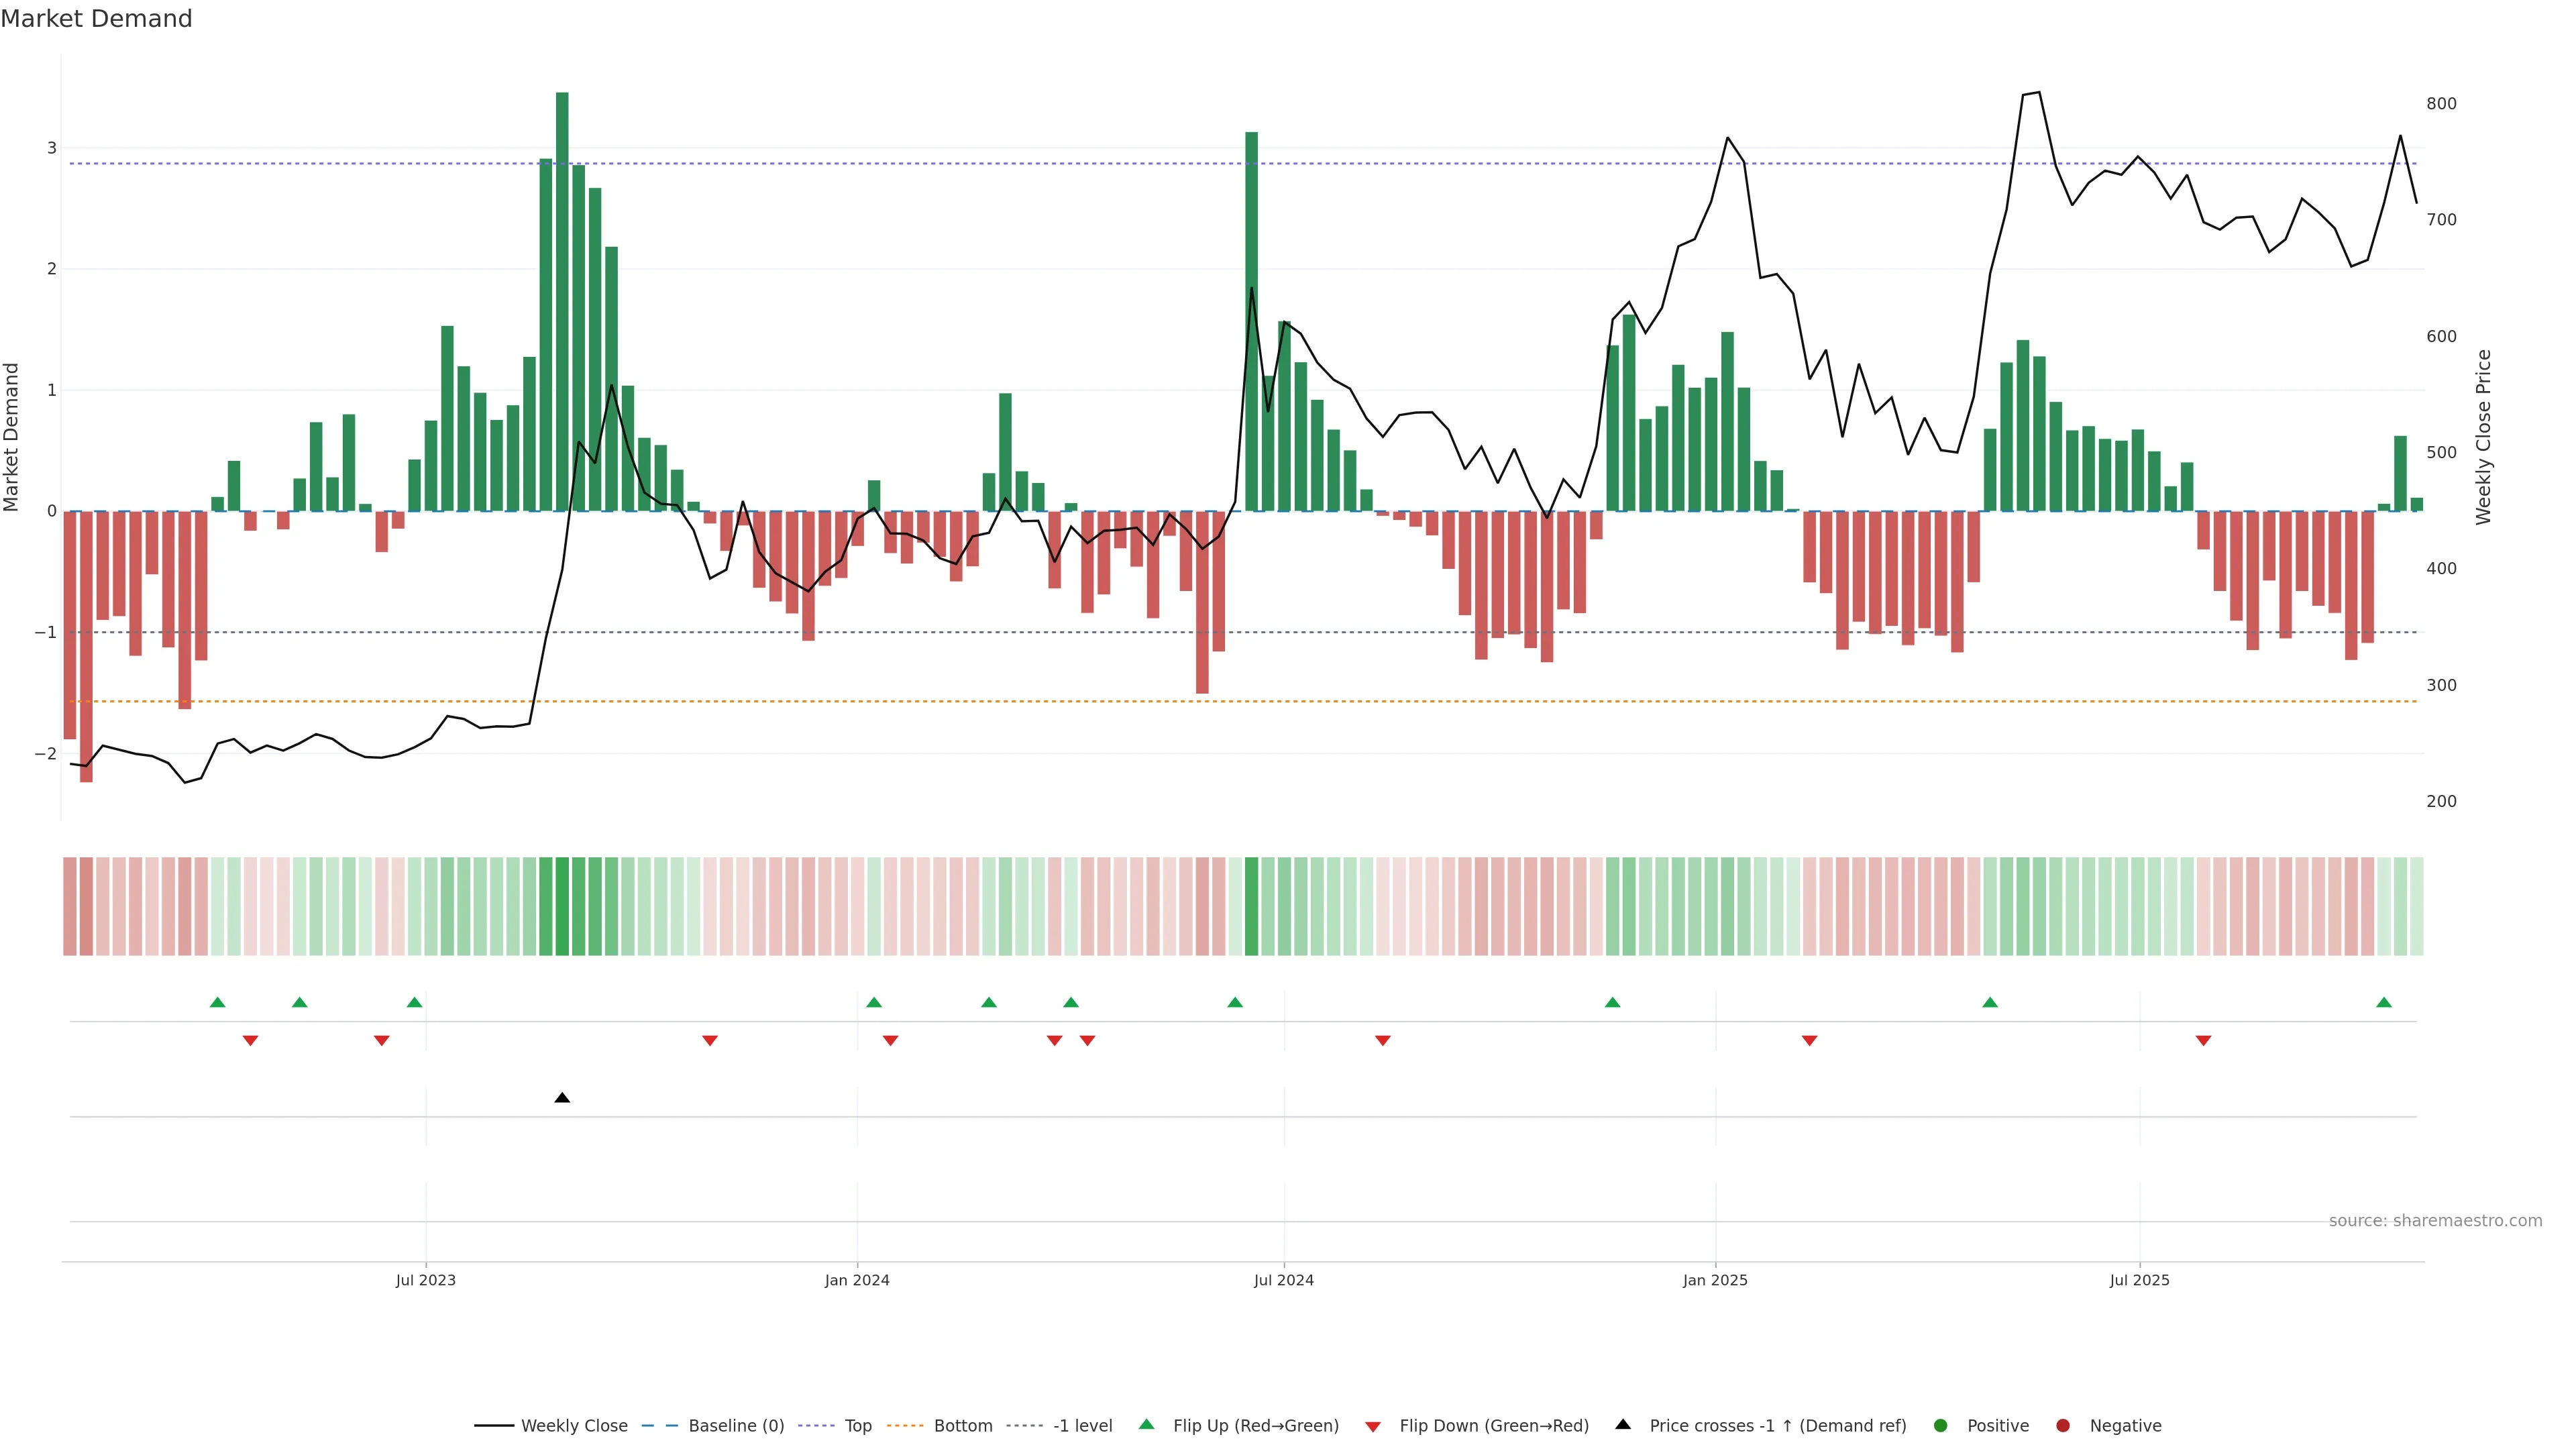Image resolution: width=2576 pixels, height=1449 pixels.
Task: Click the Jan 2025 axis label
Action: point(1715,1280)
